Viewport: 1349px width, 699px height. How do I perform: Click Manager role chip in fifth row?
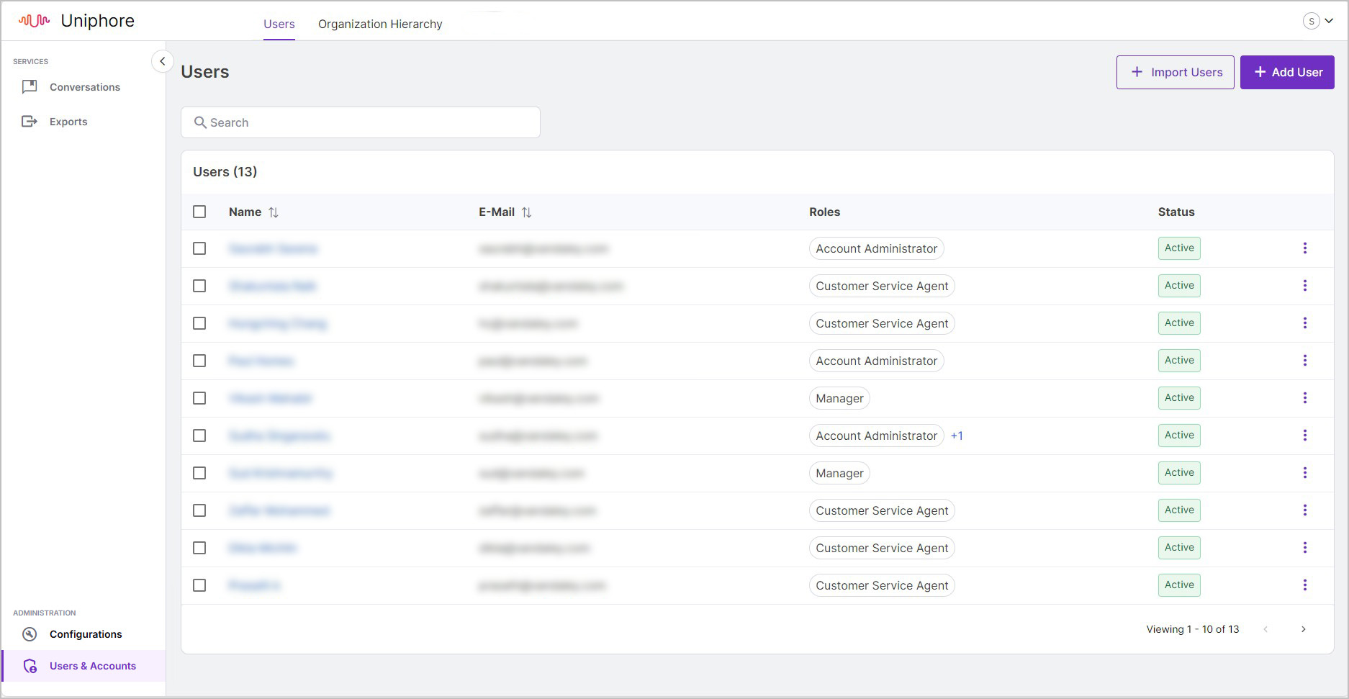[x=839, y=398]
